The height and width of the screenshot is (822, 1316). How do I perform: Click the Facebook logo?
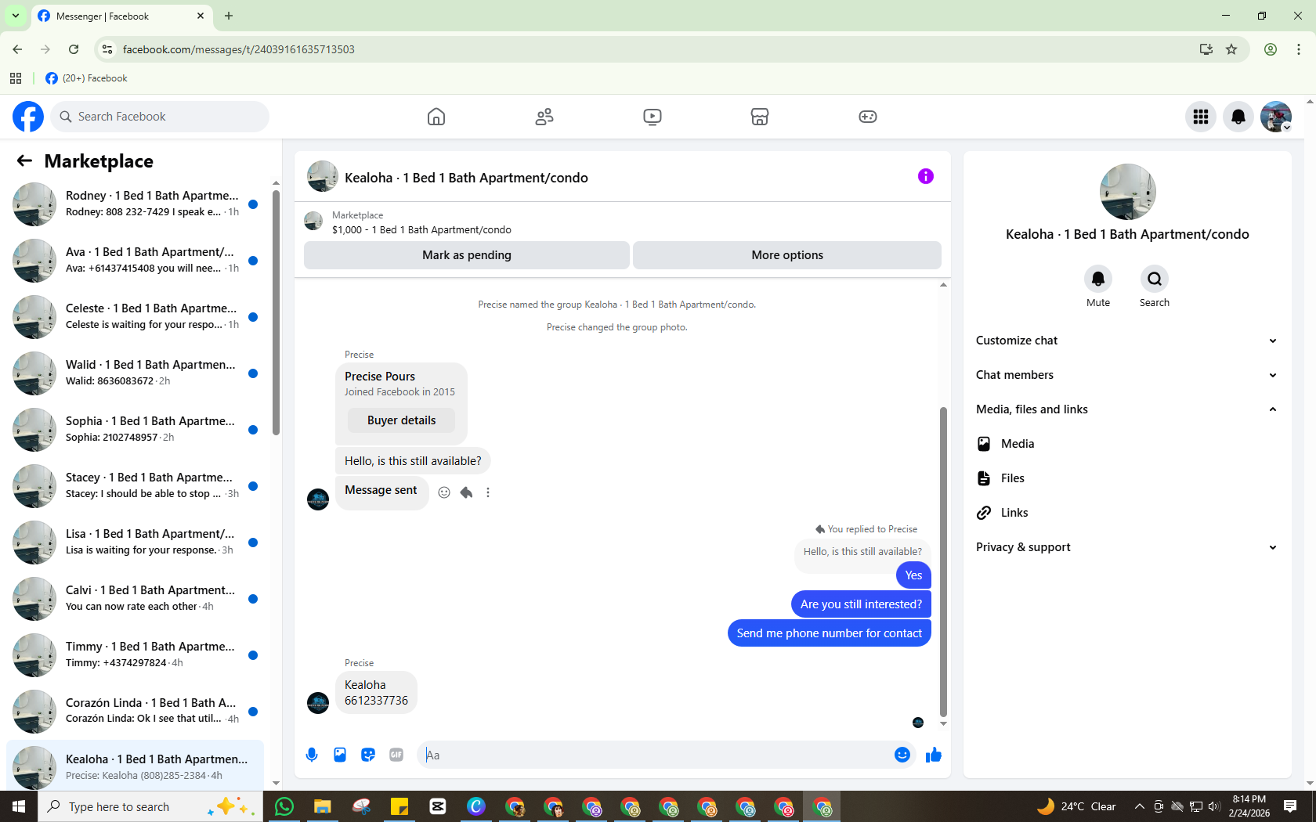click(28, 117)
